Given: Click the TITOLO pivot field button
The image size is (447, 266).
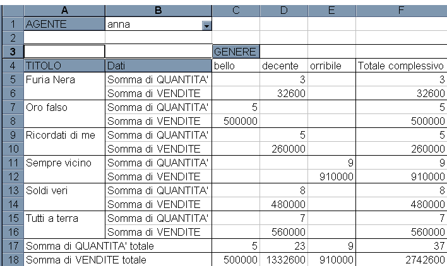Looking at the screenshot, I should pos(64,66).
